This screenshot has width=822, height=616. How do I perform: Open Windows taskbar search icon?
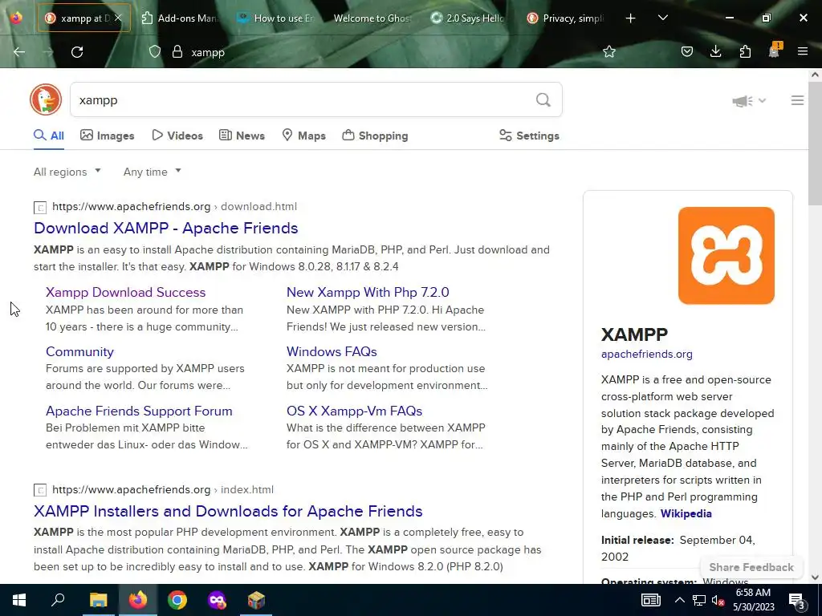click(58, 600)
